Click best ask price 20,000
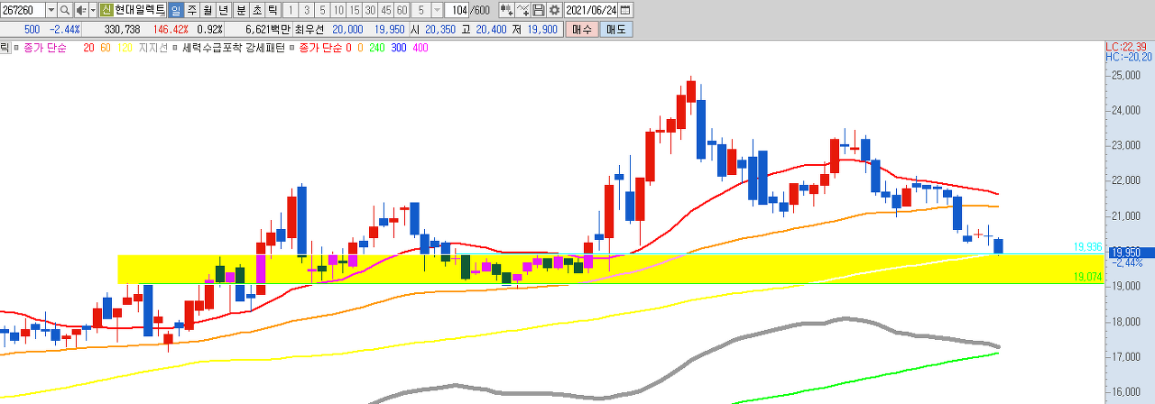 (348, 30)
